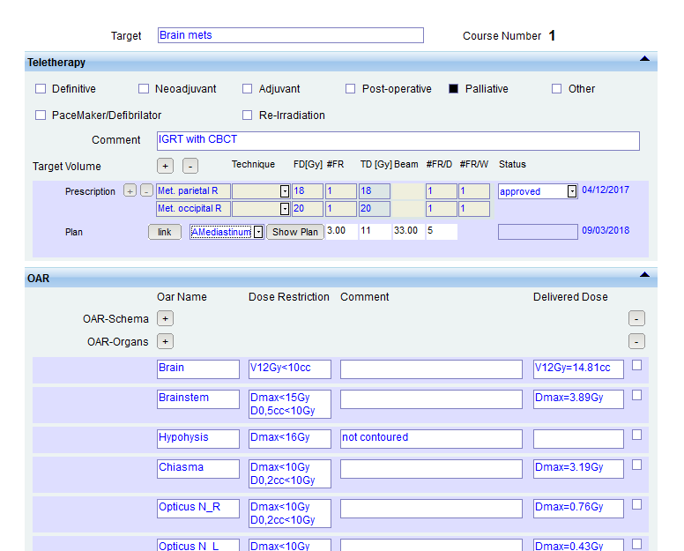Edit Chiasma delivered dose Dmax=3.19Gy
Screen dimensions: 684x551
[578, 469]
